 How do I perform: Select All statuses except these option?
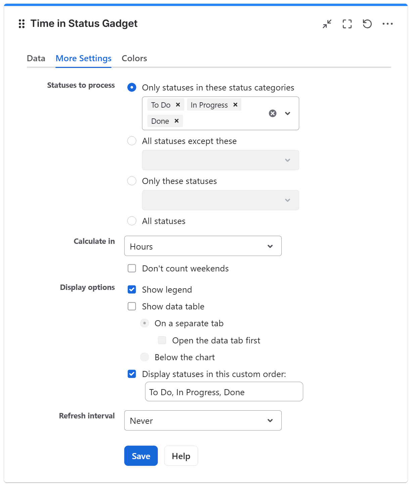(132, 141)
